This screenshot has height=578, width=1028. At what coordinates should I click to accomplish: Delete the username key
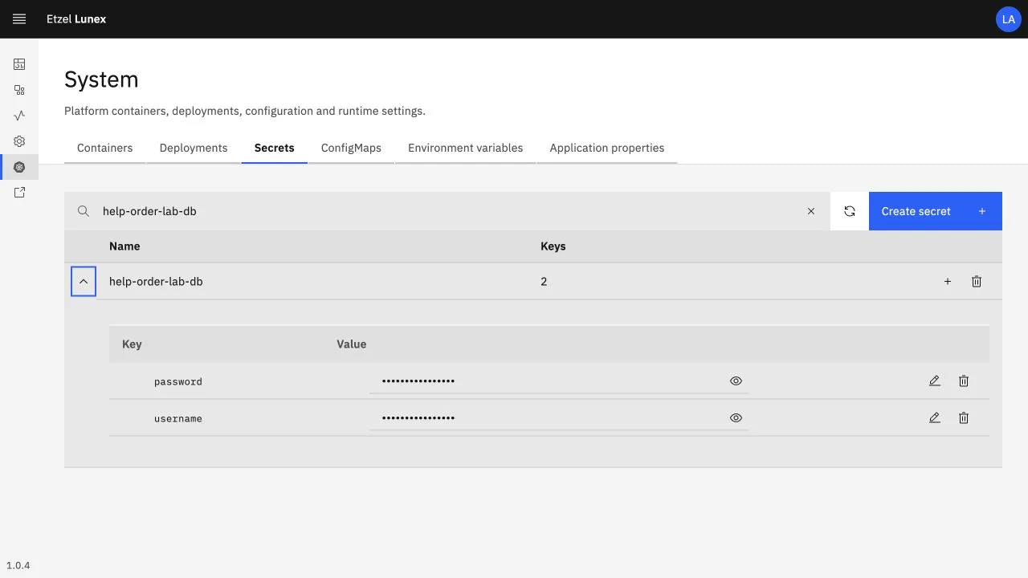964,418
